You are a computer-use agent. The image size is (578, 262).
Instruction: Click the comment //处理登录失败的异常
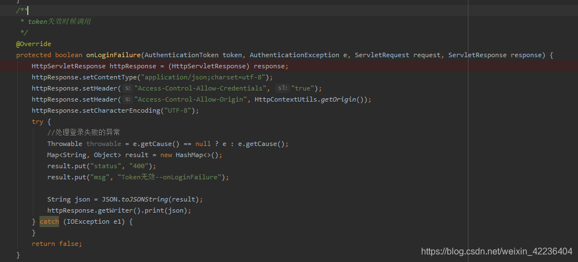pos(83,133)
